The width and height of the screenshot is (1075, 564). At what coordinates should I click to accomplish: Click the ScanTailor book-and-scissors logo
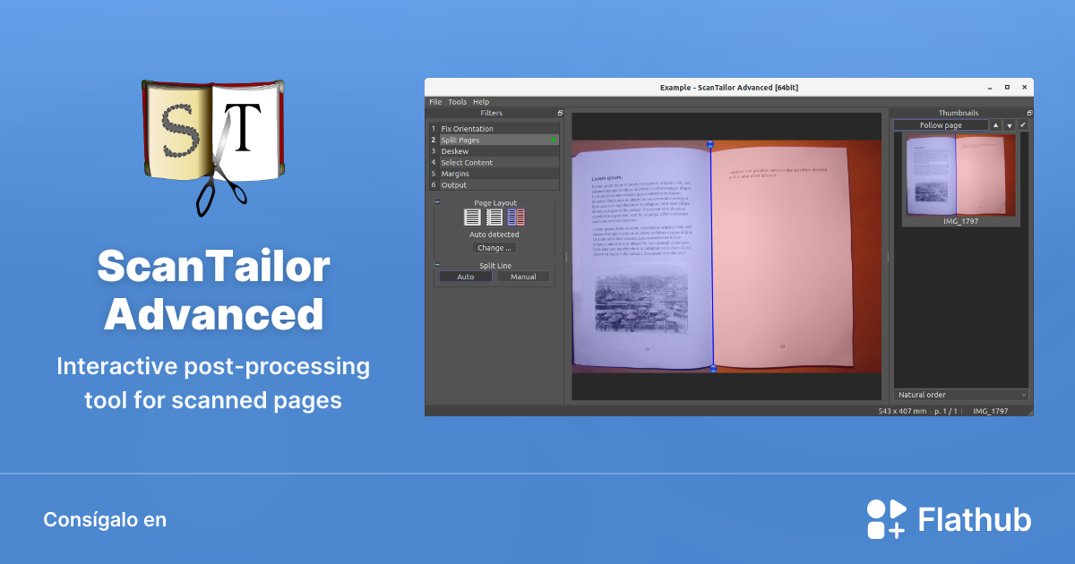213,152
